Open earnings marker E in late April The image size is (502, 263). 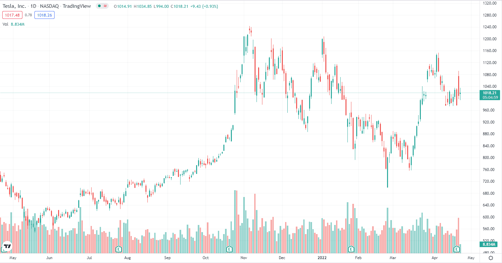pyautogui.click(x=457, y=249)
